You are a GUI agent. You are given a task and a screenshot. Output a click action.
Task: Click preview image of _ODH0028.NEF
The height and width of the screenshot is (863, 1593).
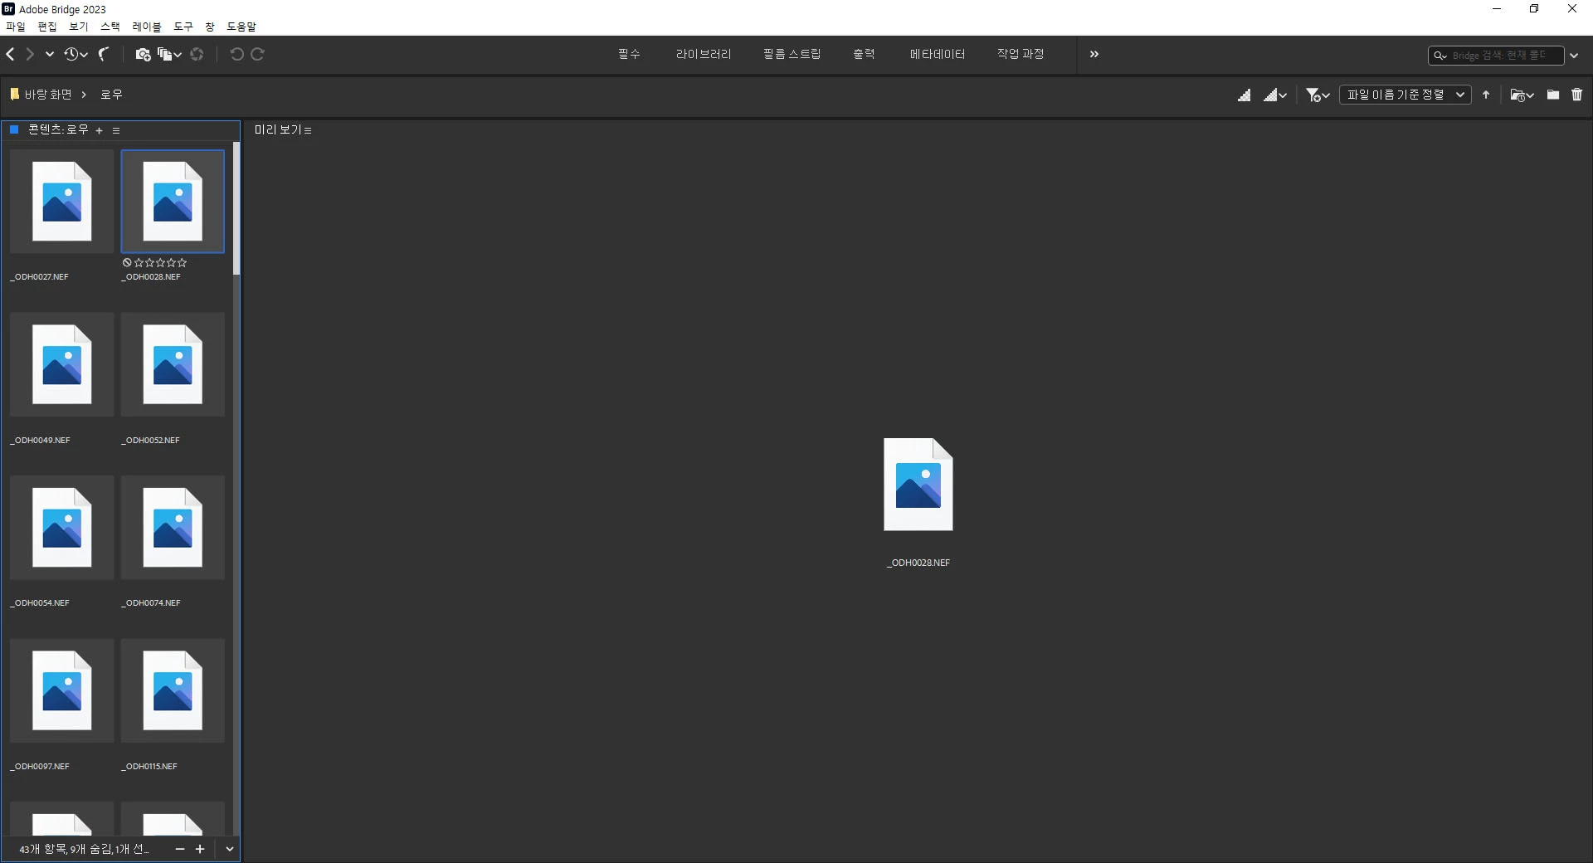[918, 485]
